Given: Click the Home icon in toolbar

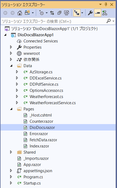Looking at the screenshot, I should pos(20,13).
